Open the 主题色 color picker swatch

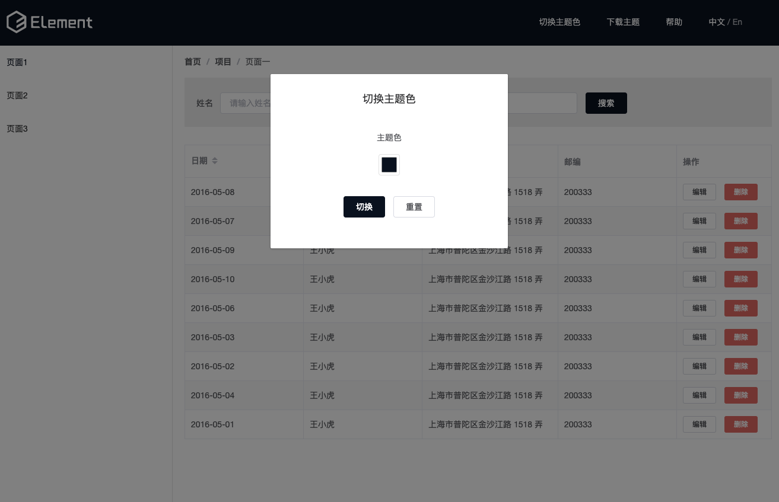coord(389,165)
